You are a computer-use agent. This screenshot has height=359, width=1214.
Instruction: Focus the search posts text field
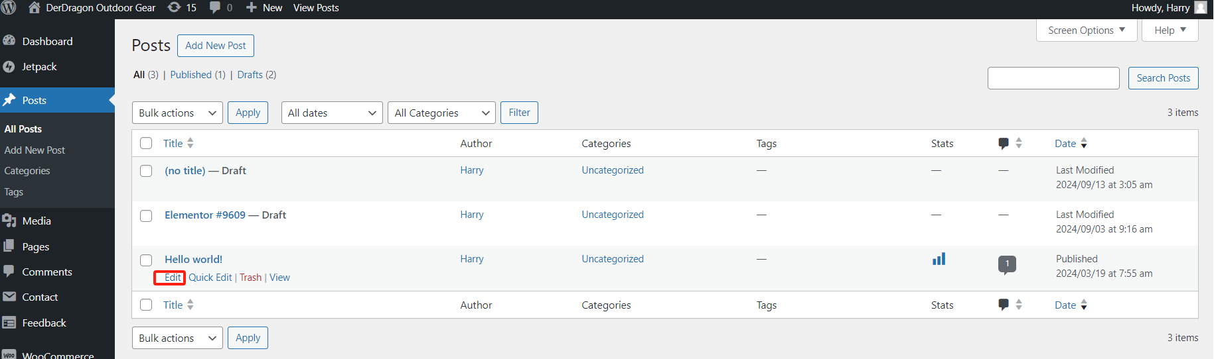click(1053, 78)
